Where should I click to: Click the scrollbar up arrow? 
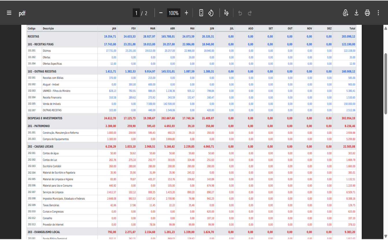[x=386, y=28]
